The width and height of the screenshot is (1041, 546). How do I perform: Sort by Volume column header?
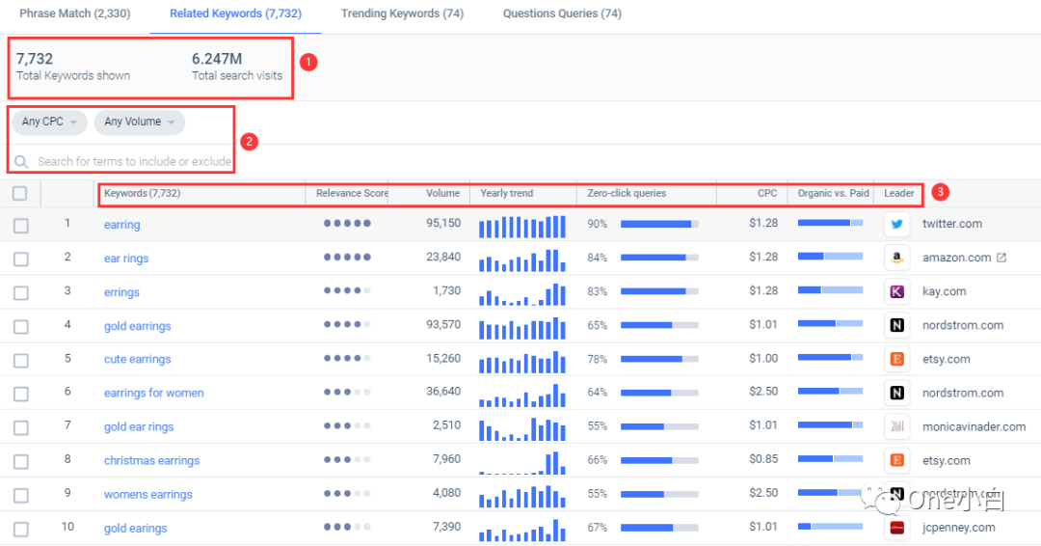pyautogui.click(x=442, y=193)
